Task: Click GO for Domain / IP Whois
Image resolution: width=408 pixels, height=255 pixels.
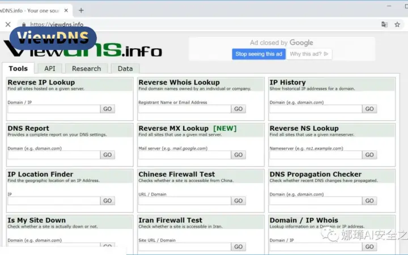Action: point(369,246)
